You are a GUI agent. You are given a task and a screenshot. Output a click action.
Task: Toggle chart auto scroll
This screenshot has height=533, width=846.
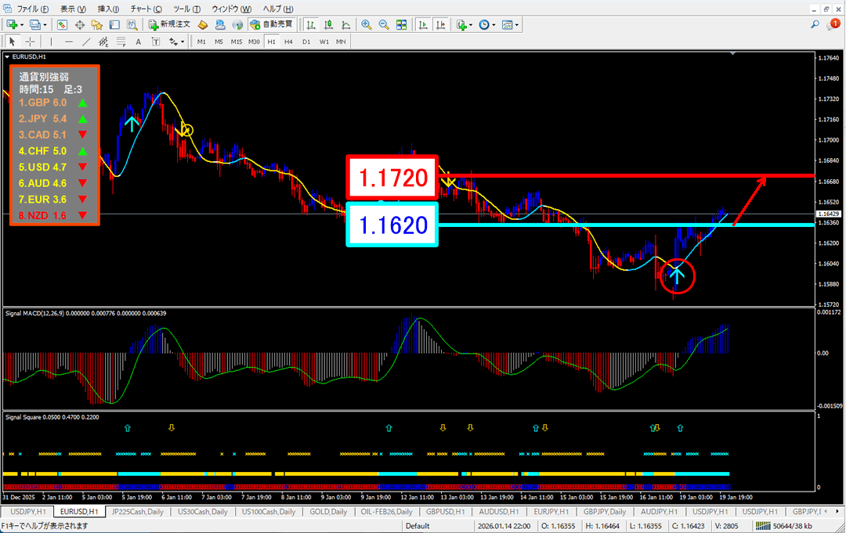424,25
